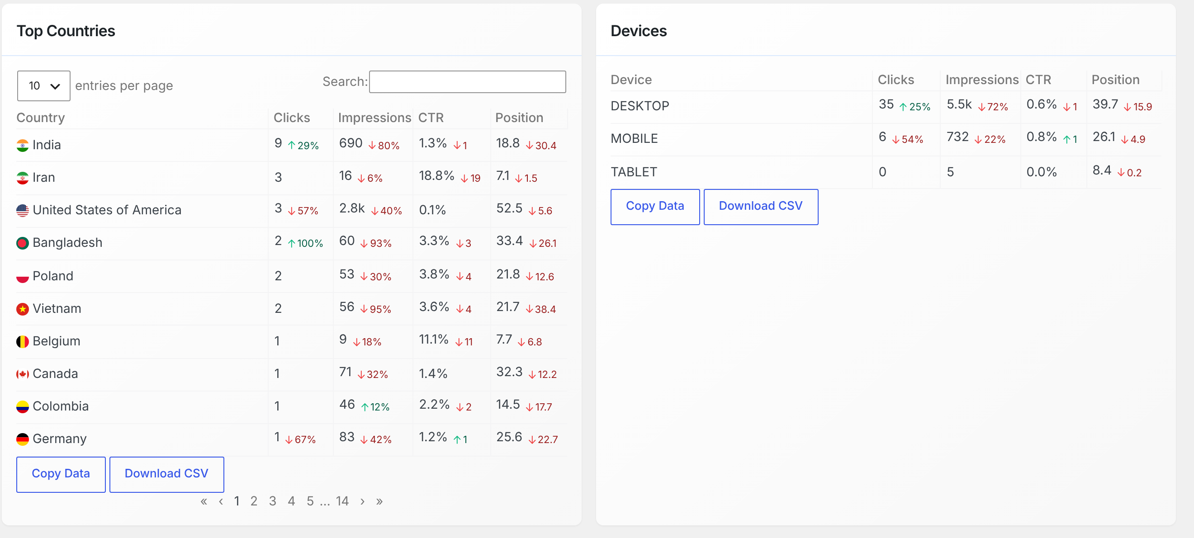1194x538 pixels.
Task: Jump to pagination page 14
Action: (x=342, y=501)
